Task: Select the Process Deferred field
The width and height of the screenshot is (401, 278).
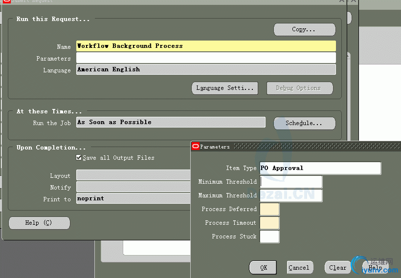Action: coord(269,209)
